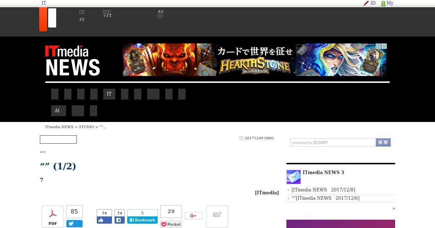Select the white tab beside the orange tab
Image resolution: width=435 pixels, height=228 pixels.
coord(52,18)
